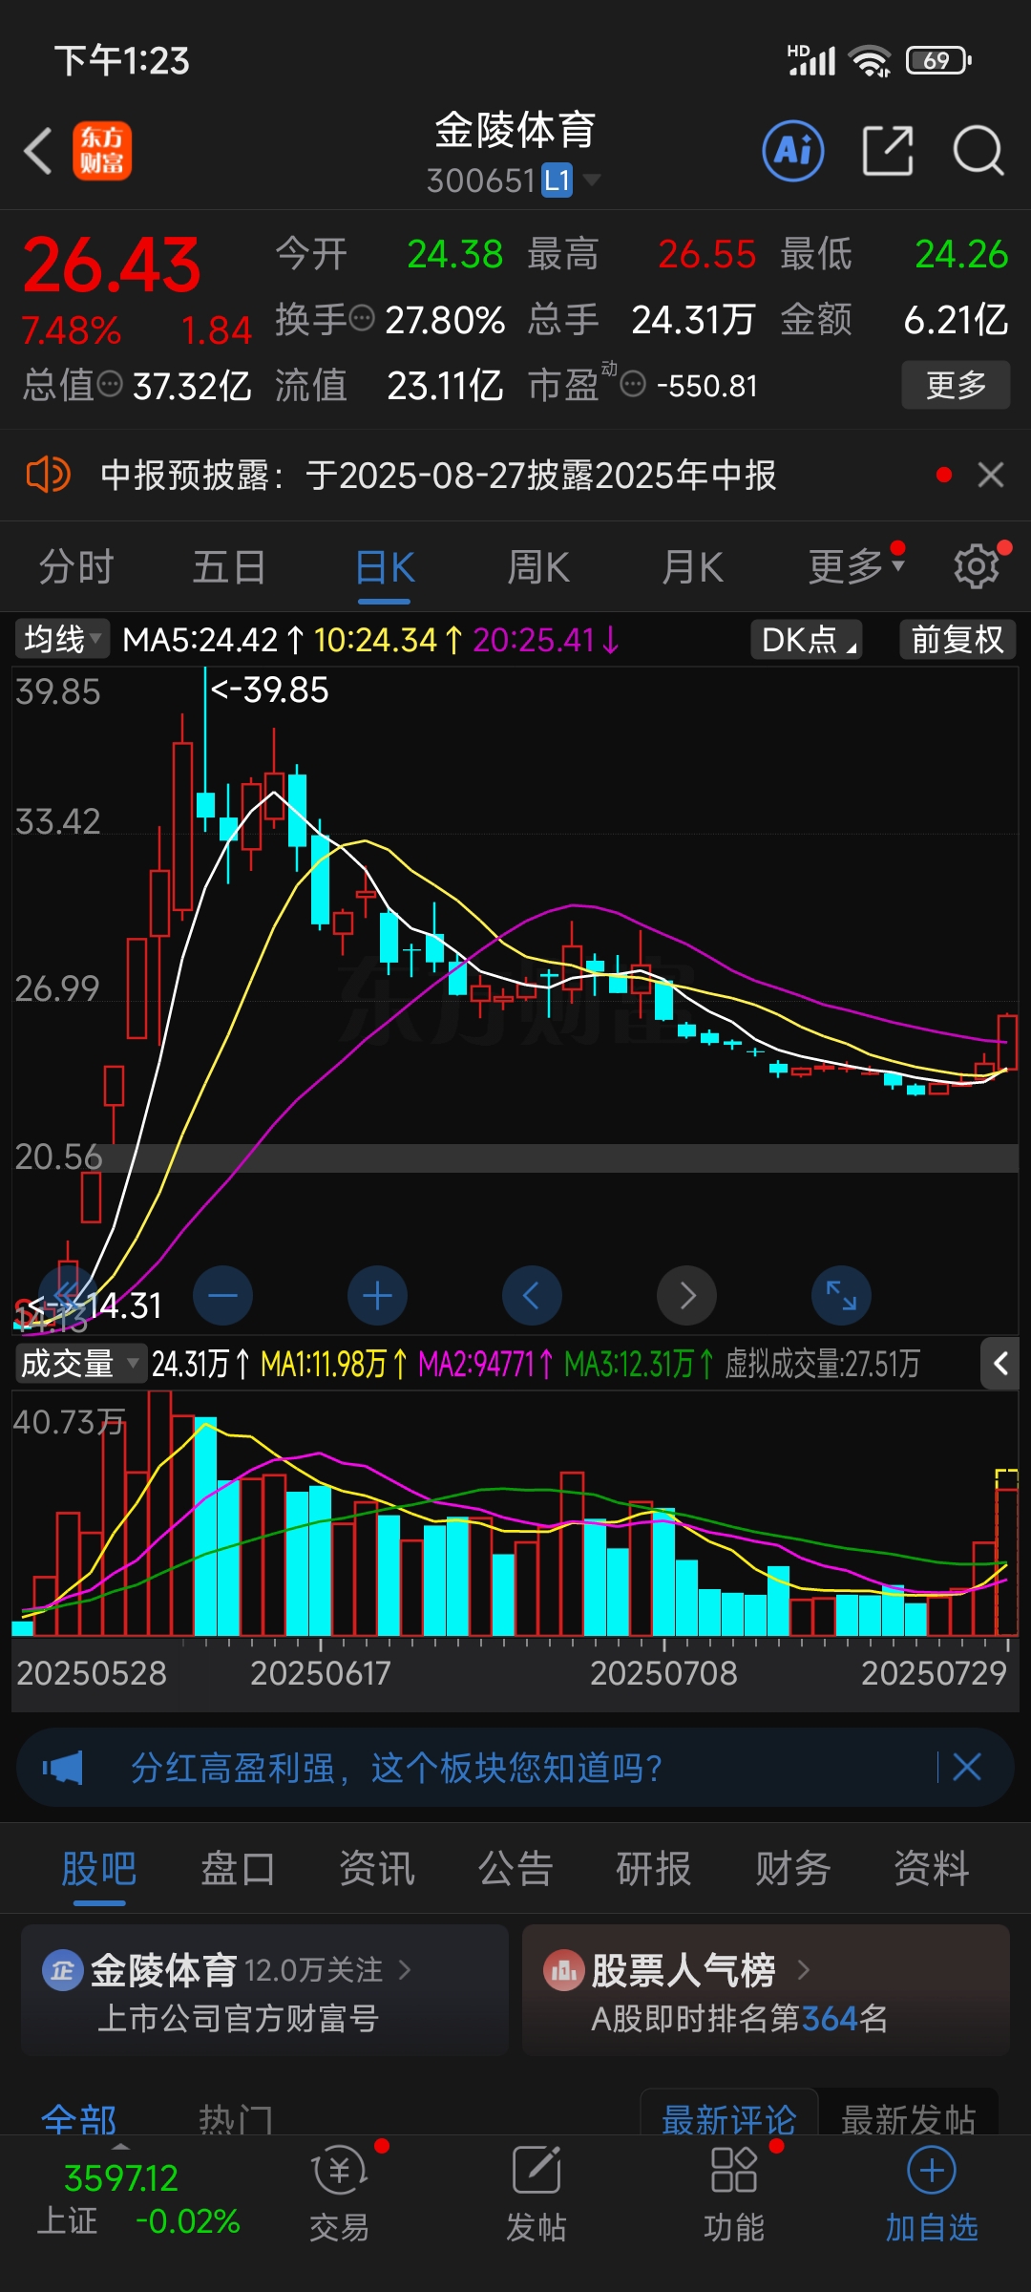Open the 成交量 indicator dropdown

pos(80,1364)
